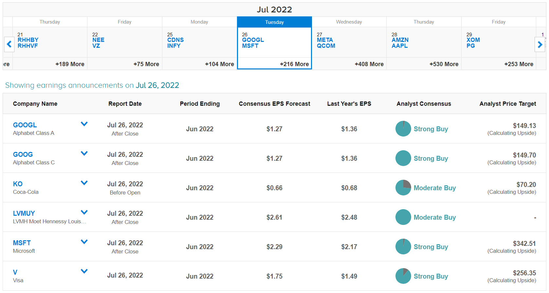Go to previous week in earnings calendar
This screenshot has width=549, height=293.
9,44
